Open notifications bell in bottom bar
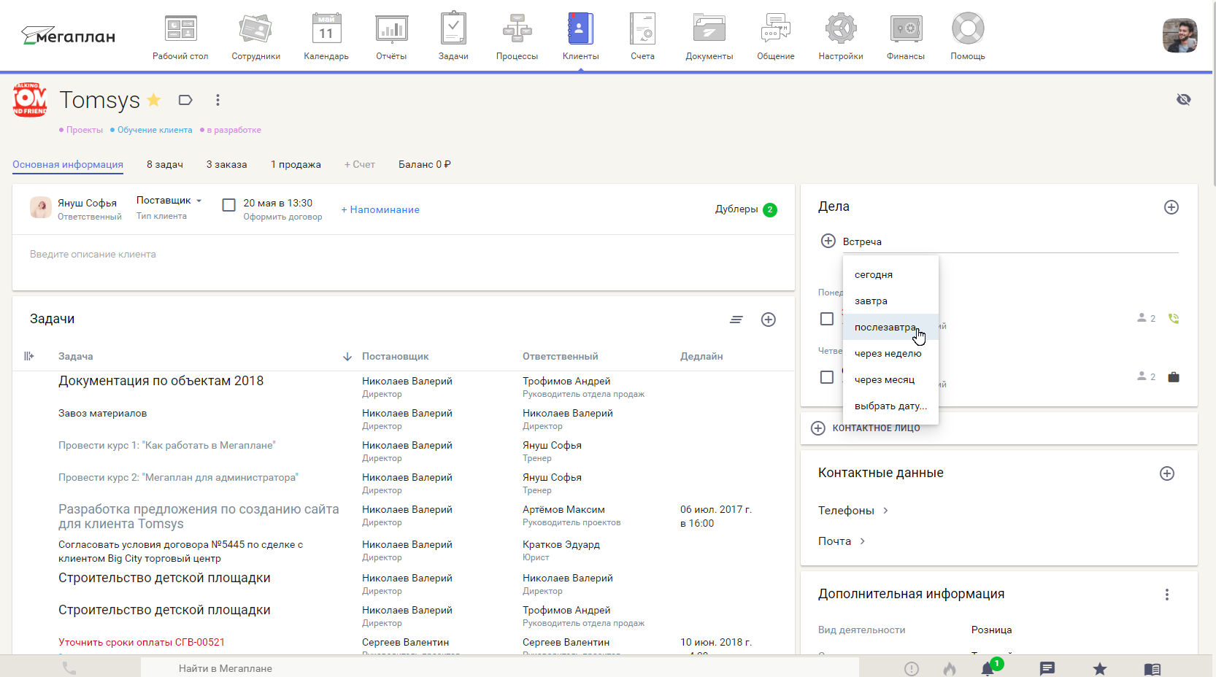 point(988,668)
